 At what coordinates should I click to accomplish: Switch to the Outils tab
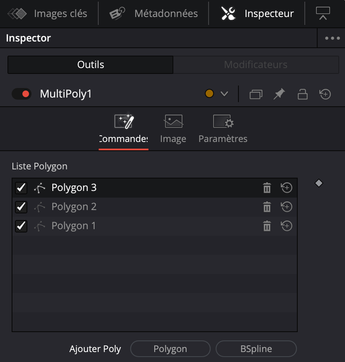(x=90, y=65)
